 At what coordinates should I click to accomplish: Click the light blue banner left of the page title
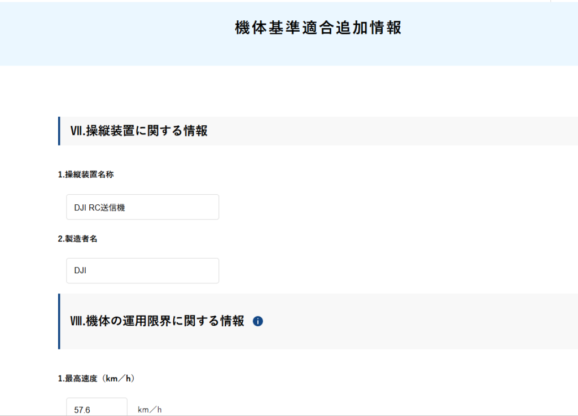pyautogui.click(x=113, y=34)
